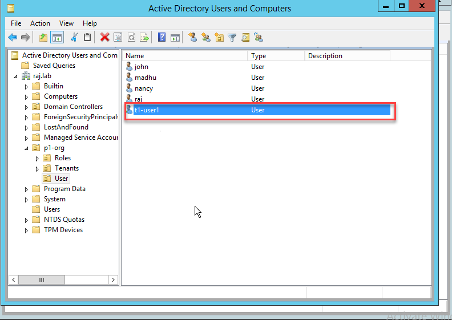This screenshot has width=452, height=320.
Task: Click tree pane scroll right arrow
Action: tap(114, 280)
